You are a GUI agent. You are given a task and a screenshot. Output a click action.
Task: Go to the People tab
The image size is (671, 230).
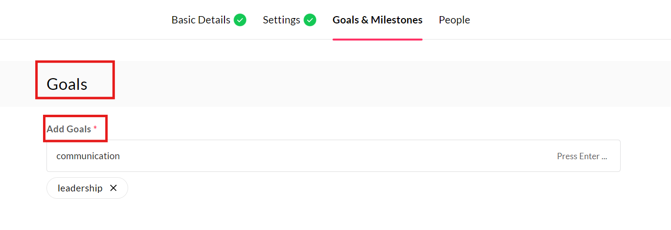[x=454, y=20]
